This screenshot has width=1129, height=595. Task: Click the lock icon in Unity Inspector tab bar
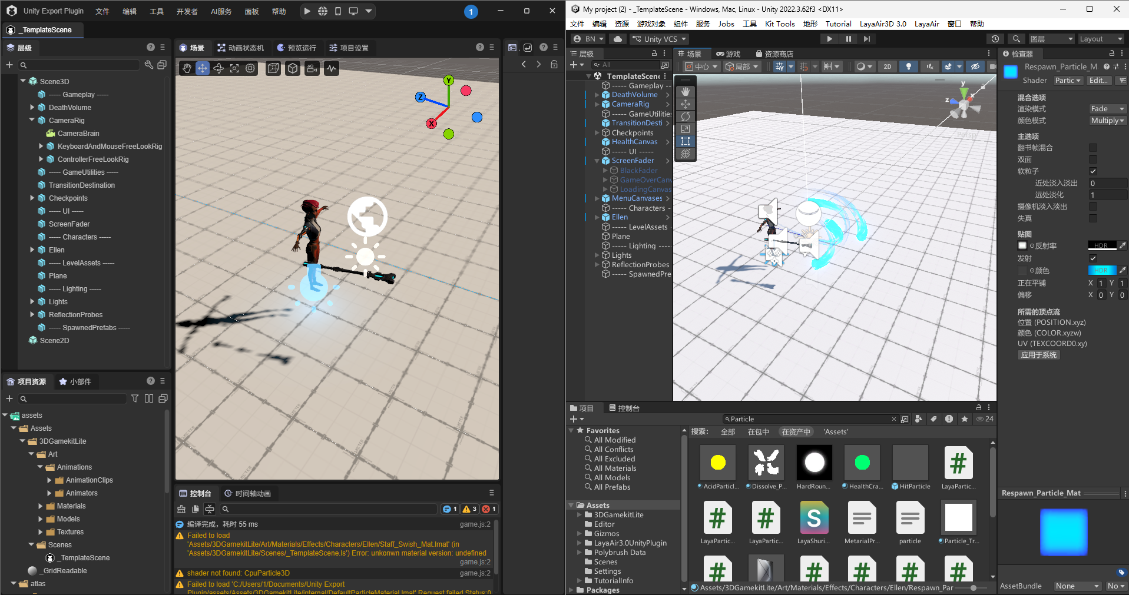[x=1112, y=54]
